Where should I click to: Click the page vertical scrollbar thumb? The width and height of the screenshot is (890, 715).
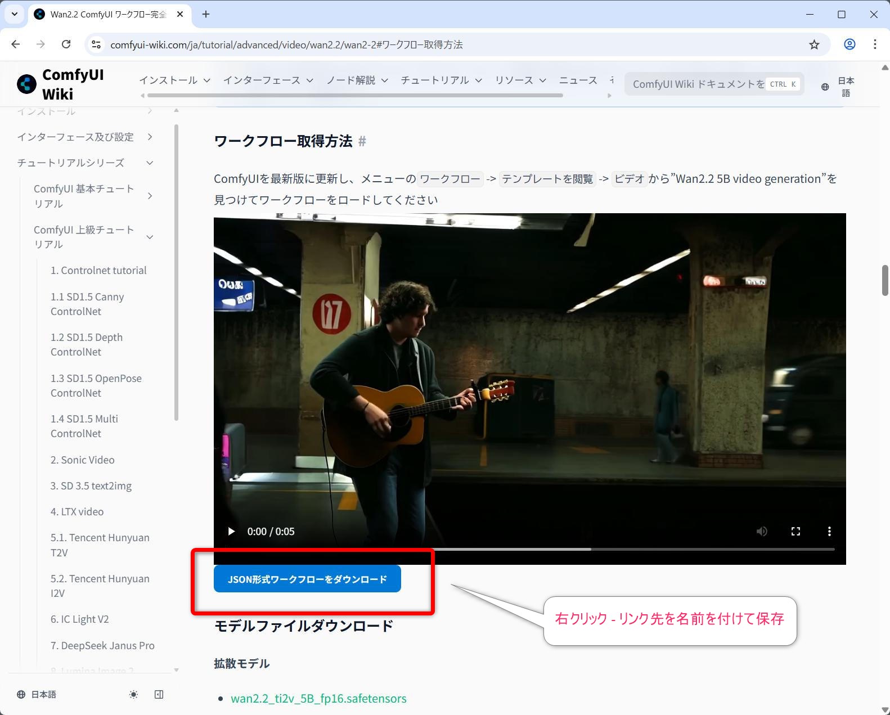[885, 280]
